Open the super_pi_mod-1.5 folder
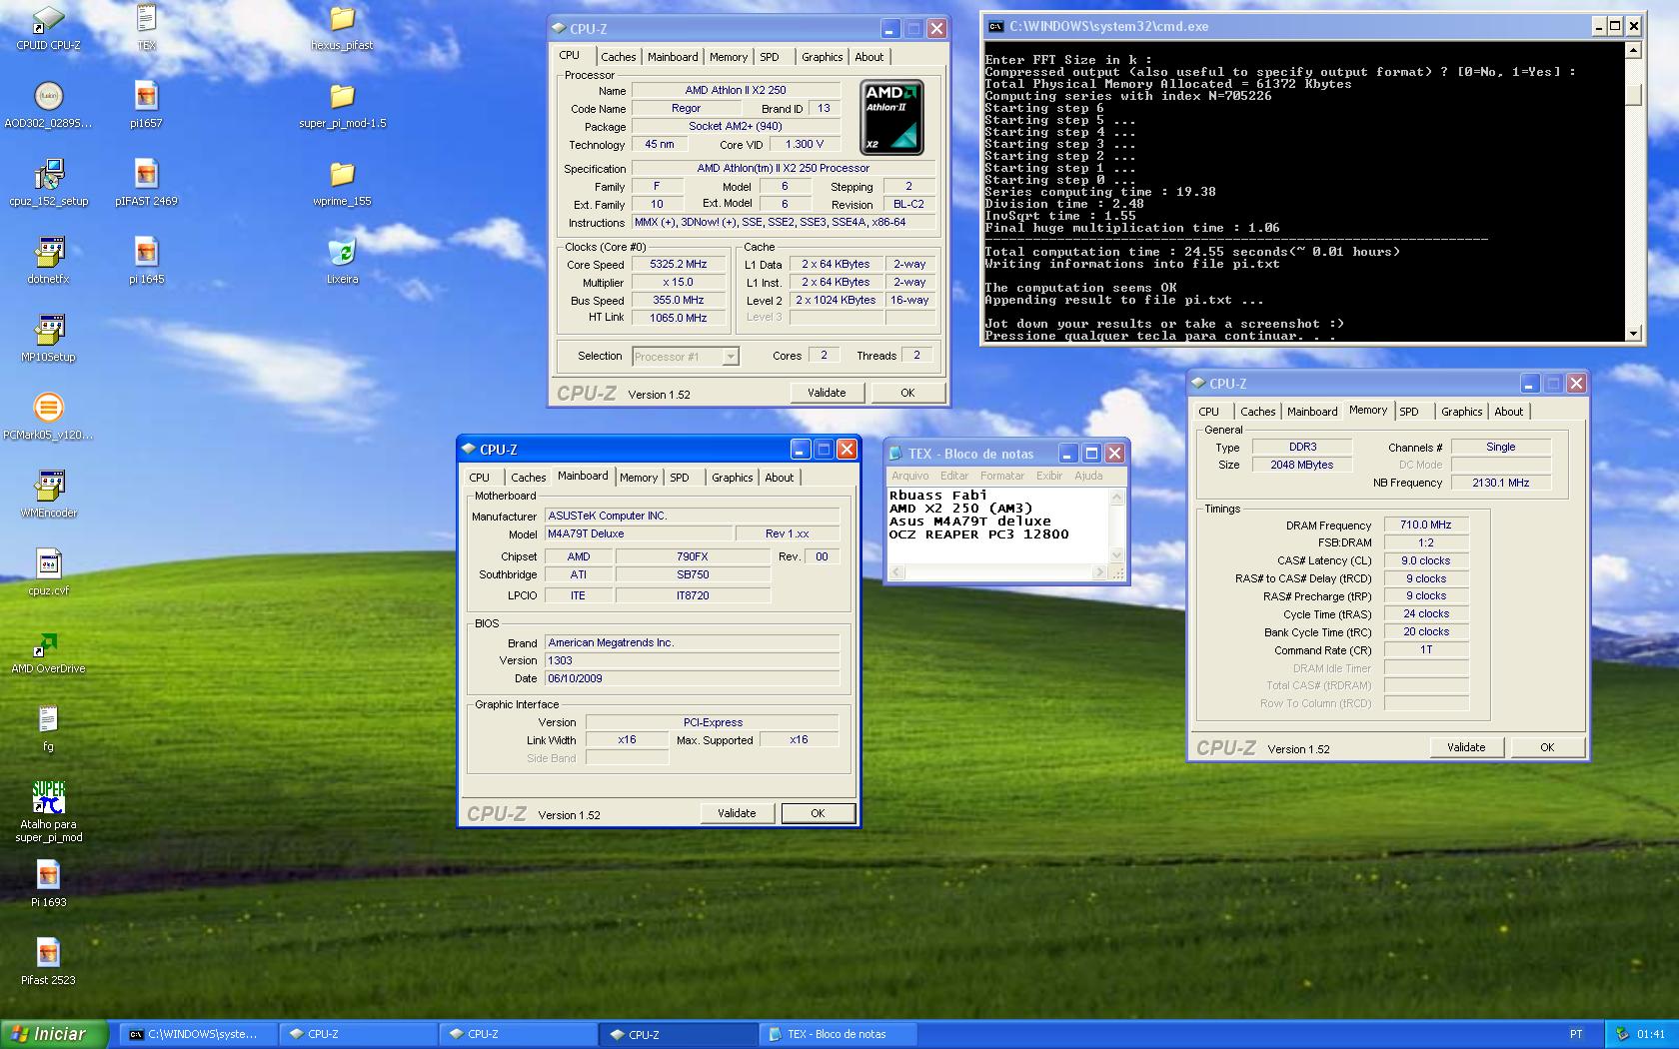The height and width of the screenshot is (1049, 1679). 342,105
